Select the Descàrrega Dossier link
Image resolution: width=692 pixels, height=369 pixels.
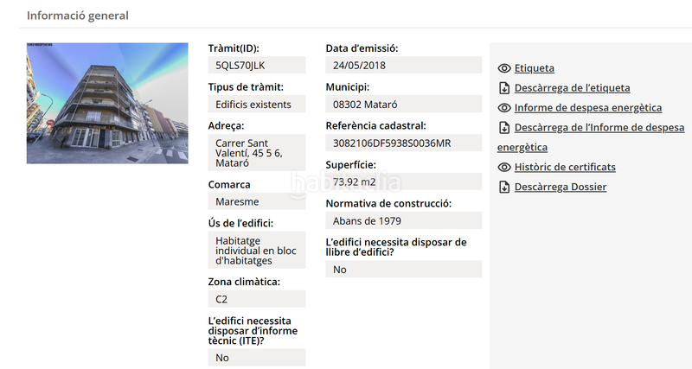560,187
